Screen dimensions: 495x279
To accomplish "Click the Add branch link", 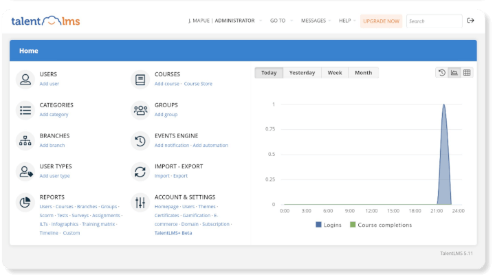I will point(52,145).
